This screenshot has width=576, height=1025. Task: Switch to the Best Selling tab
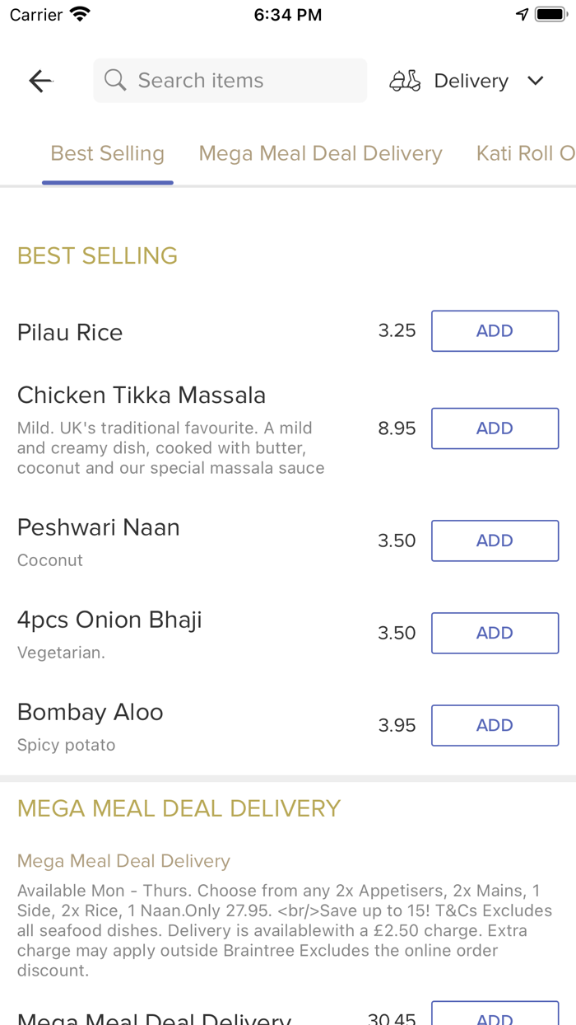[108, 154]
